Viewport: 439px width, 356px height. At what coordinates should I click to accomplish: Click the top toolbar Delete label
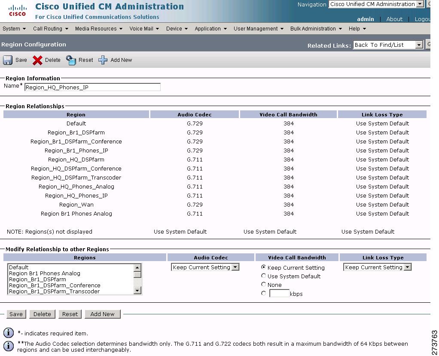tap(53, 60)
